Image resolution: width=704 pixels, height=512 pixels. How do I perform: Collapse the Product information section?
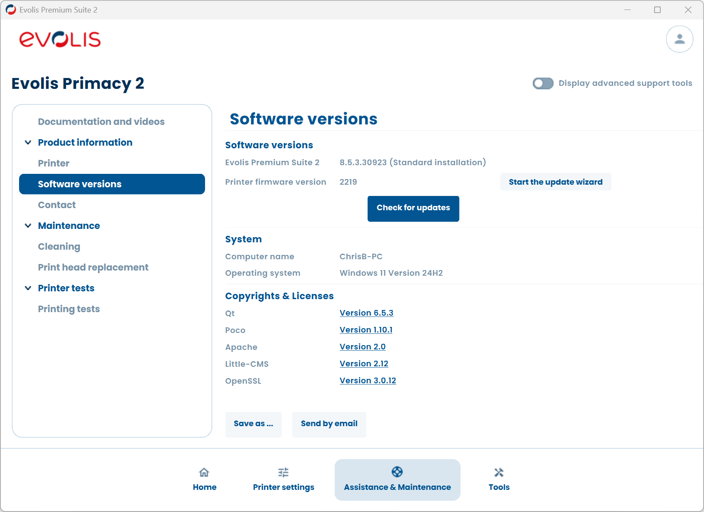tap(28, 142)
